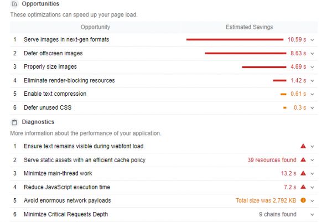Click the Estimated Savings column header
Viewport: 332px width, 222px height.
point(249,27)
